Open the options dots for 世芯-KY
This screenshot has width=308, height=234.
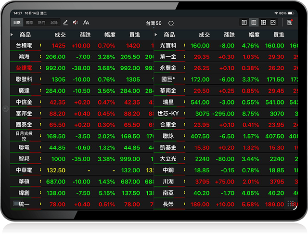[185, 113]
